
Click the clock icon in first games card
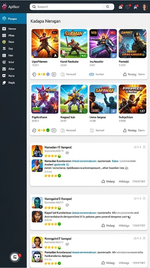(x=34, y=74)
